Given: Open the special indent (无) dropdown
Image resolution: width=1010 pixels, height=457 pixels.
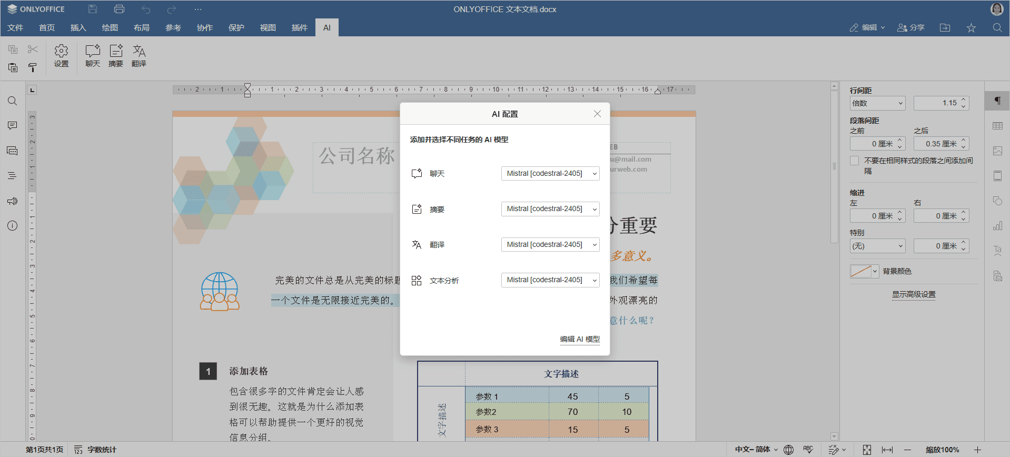Looking at the screenshot, I should (877, 246).
